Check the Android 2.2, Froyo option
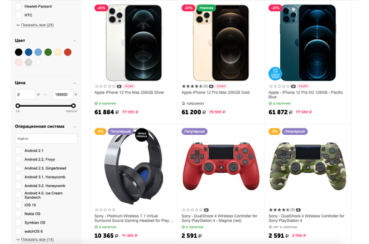This screenshot has height=244, width=369. coord(18,159)
